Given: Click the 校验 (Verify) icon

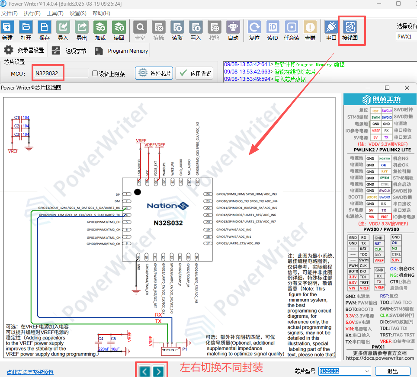Looking at the screenshot, I should [x=215, y=30].
